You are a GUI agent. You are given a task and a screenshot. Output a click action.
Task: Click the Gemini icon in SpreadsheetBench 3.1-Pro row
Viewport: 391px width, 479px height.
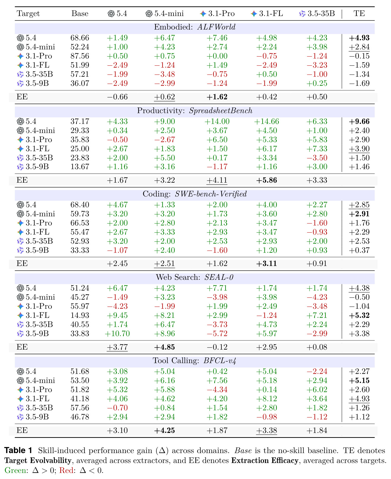pyautogui.click(x=20, y=140)
